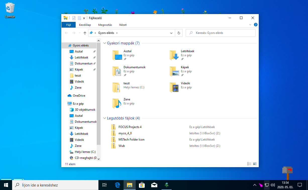Switch to details view using status bar icon
This screenshot has width=308, height=190.
[249, 164]
